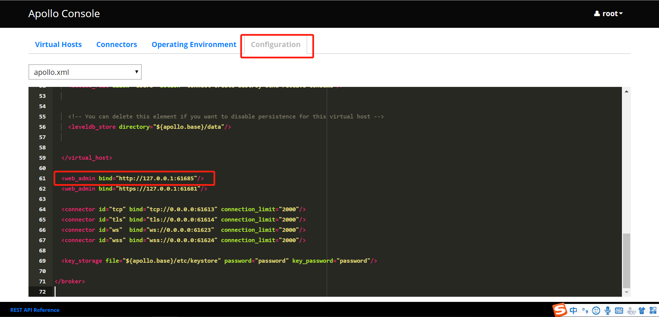Click the editor scrollbar down arrow

[x=626, y=292]
